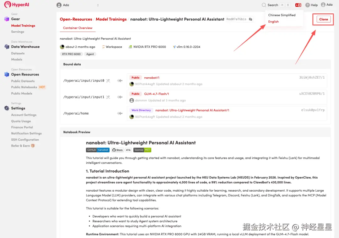Viewport: 339px width, 238px height.
Task: Click the author avatar next to about 2 months ago
Action: [x=62, y=47]
